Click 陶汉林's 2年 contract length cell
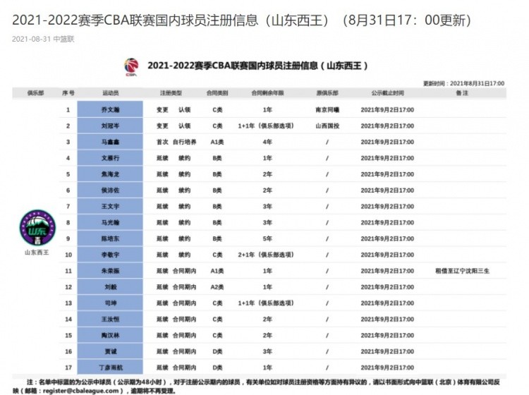Viewport: 529px width, 395px height. point(267,335)
